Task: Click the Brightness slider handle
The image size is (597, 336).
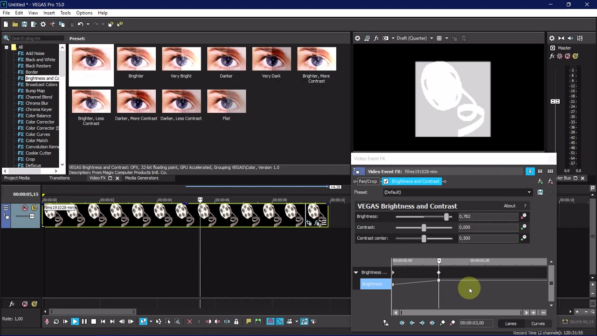Action: coord(447,217)
